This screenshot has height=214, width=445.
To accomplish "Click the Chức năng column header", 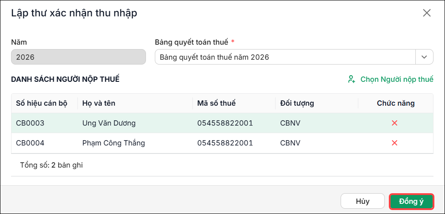I will tap(395, 103).
